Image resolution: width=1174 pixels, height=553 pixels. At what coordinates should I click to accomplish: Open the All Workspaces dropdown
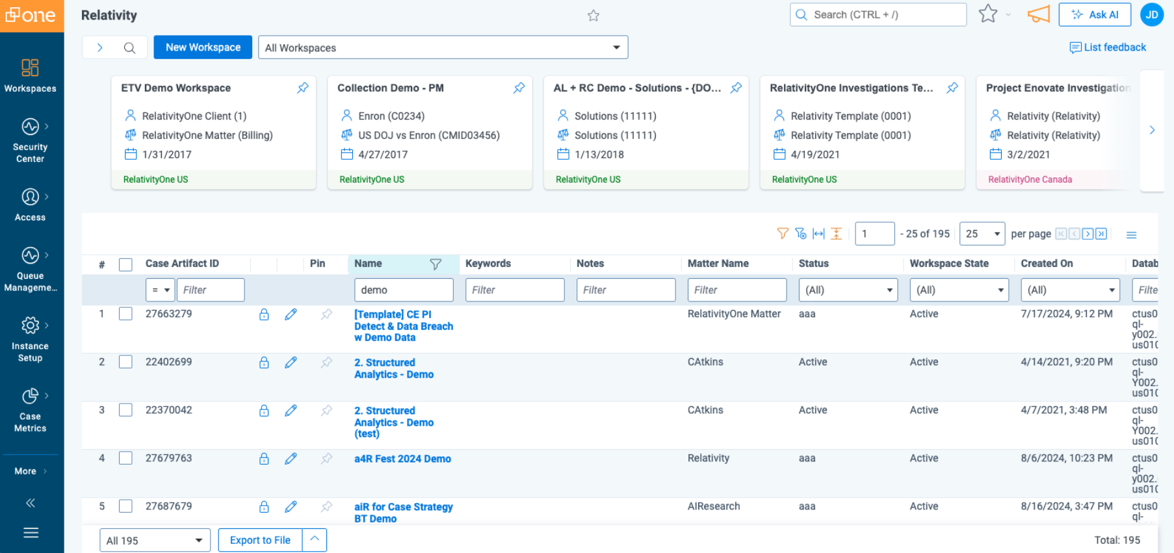[443, 47]
